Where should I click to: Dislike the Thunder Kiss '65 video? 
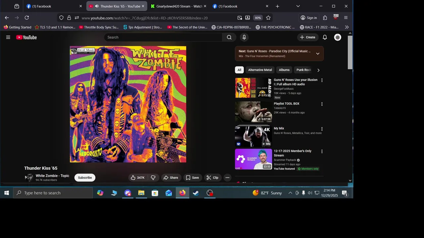click(x=153, y=178)
